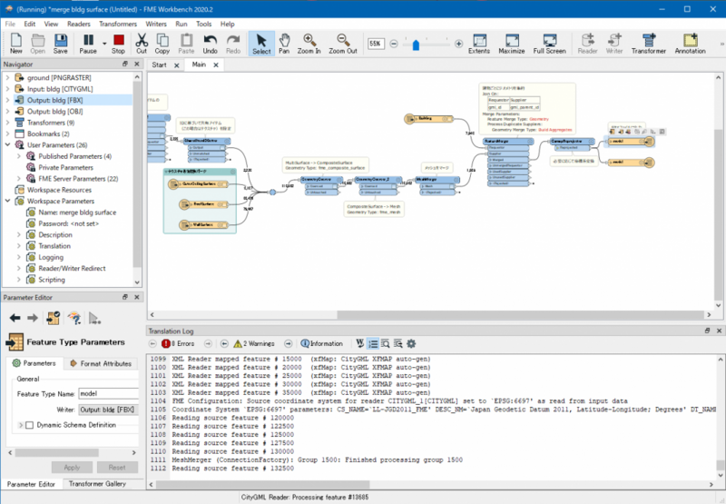
Task: Open the Tools menu
Action: pos(203,24)
